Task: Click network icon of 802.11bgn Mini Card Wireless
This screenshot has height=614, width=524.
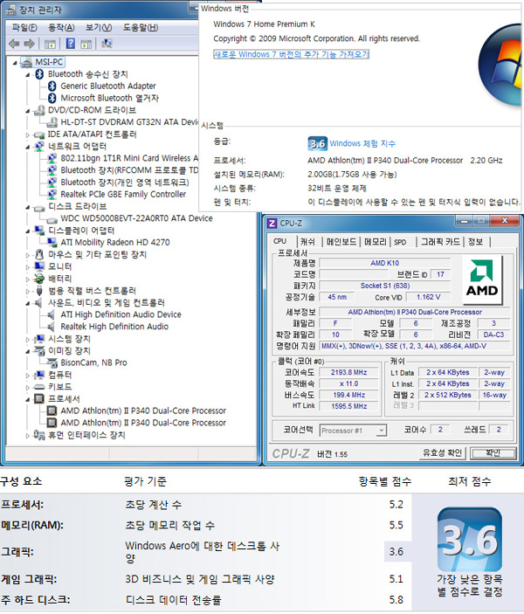Action: [x=52, y=158]
